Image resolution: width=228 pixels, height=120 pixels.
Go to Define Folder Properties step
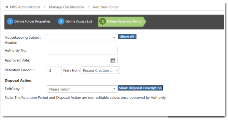(32, 21)
